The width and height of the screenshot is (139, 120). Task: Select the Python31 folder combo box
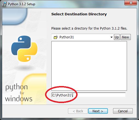[x=82, y=37]
